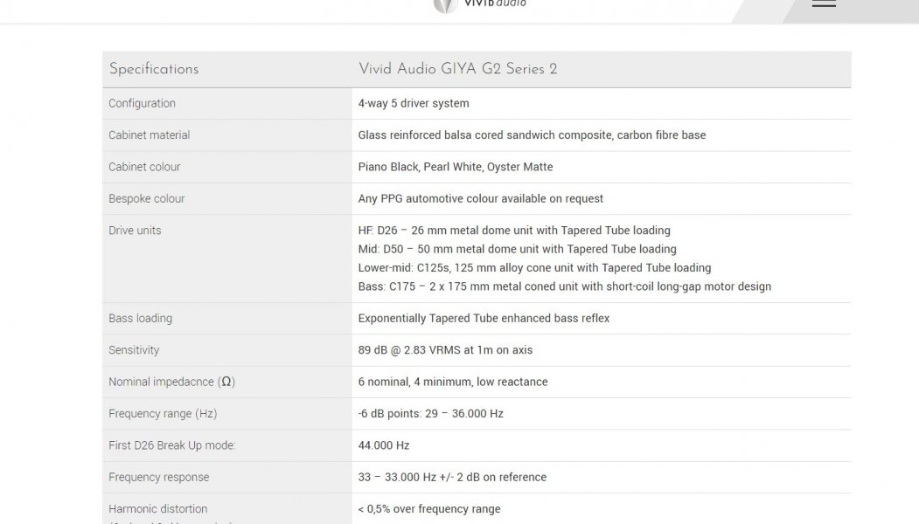Click the 'Bass: C175 – 2 x 175 mm' line
The width and height of the screenshot is (919, 524).
point(564,286)
